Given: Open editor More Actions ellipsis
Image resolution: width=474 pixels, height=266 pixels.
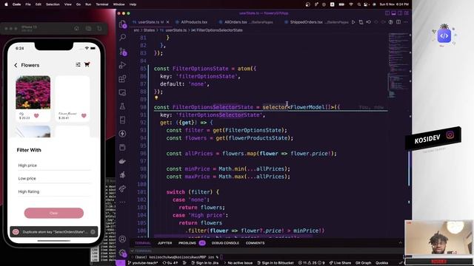Looking at the screenshot, I should click(x=406, y=22).
